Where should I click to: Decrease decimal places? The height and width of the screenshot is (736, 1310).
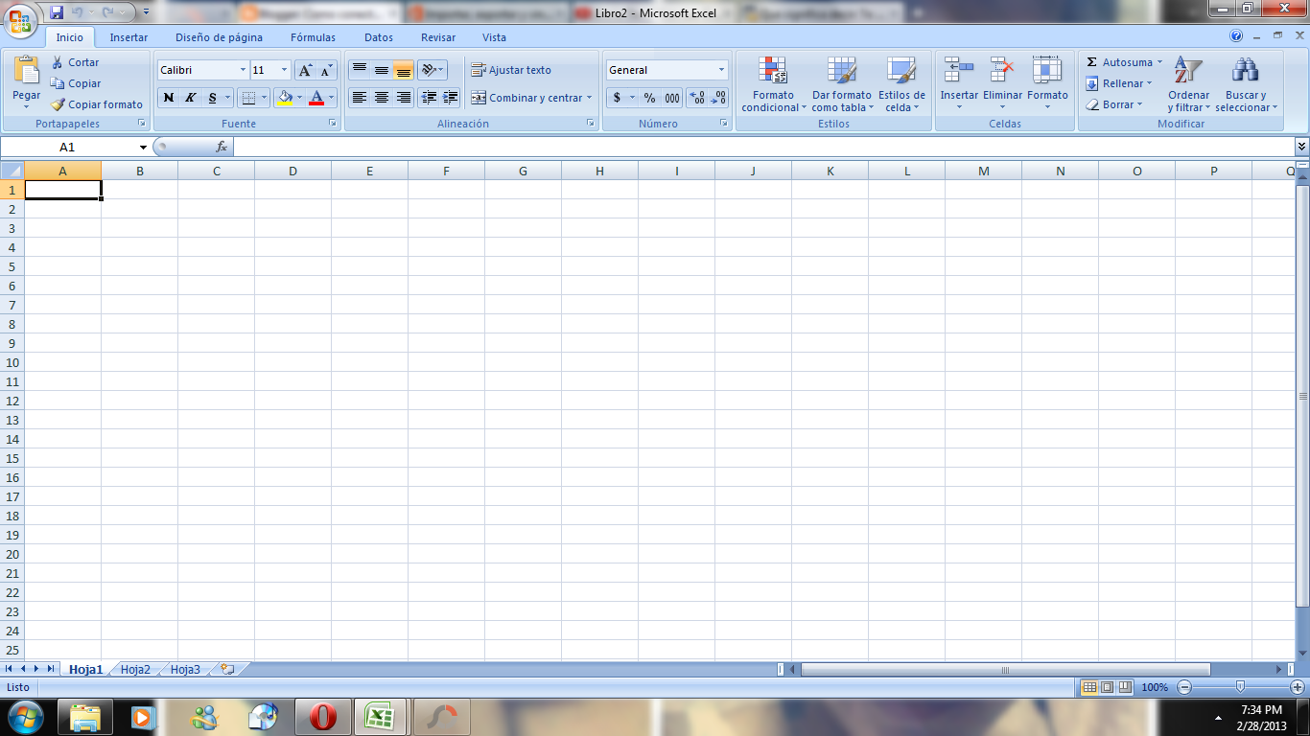[718, 98]
